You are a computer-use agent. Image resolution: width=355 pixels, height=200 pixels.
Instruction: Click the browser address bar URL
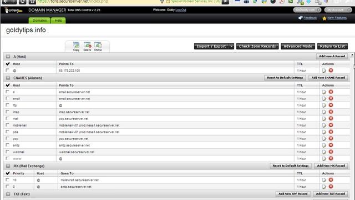73,2
